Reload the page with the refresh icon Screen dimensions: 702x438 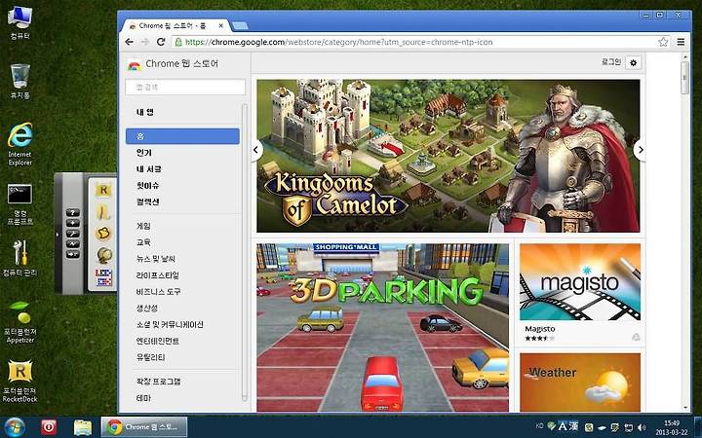tap(161, 42)
